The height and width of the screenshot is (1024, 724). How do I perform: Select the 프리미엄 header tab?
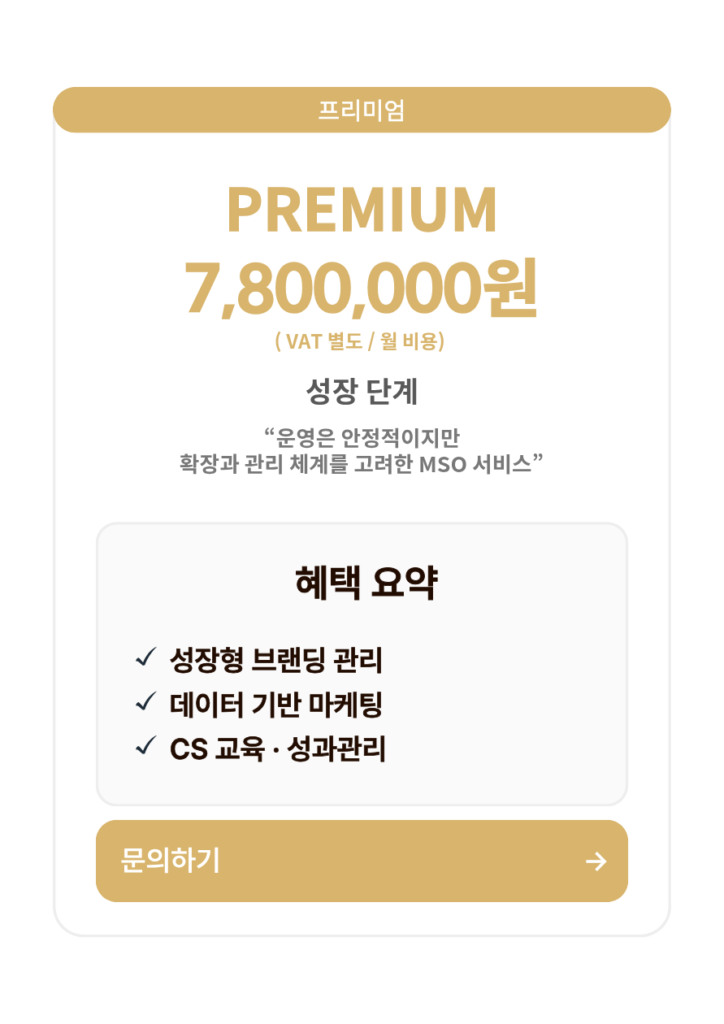coord(362,110)
